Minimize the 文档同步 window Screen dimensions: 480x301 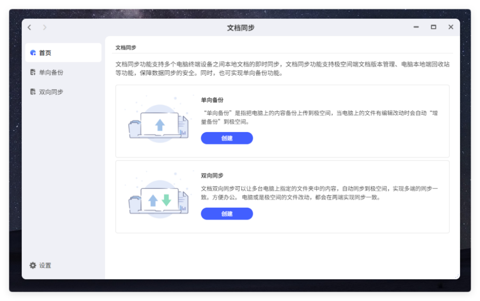tap(416, 27)
